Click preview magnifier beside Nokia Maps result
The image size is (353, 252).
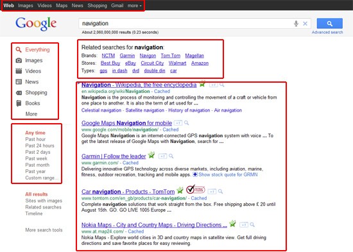tap(252, 225)
